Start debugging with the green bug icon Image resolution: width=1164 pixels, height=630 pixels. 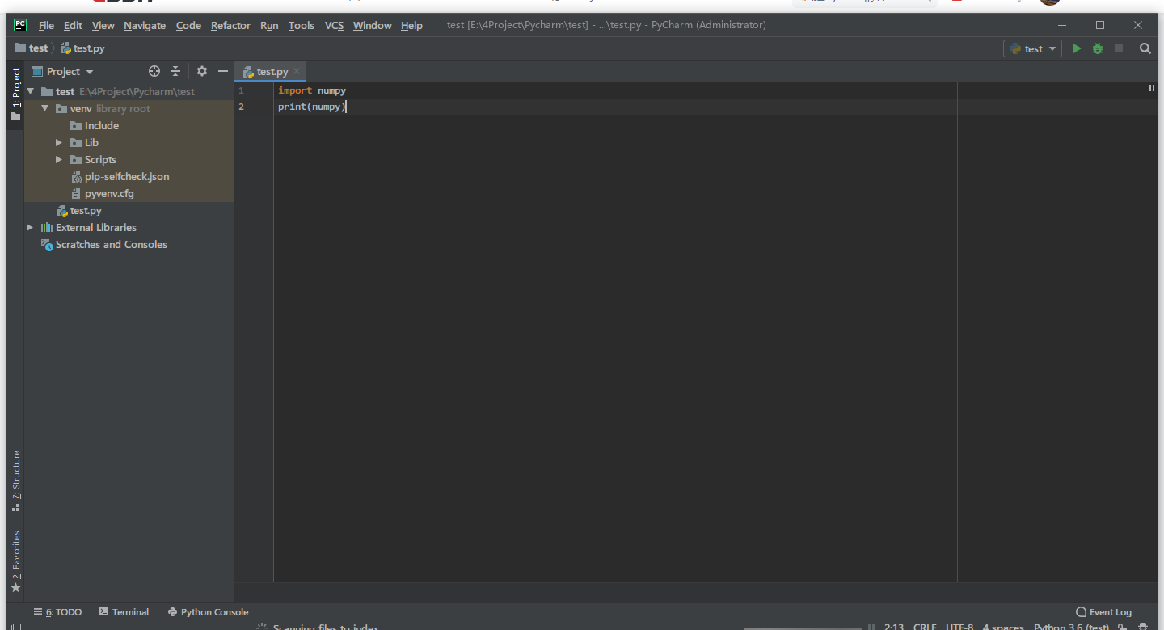[x=1097, y=48]
